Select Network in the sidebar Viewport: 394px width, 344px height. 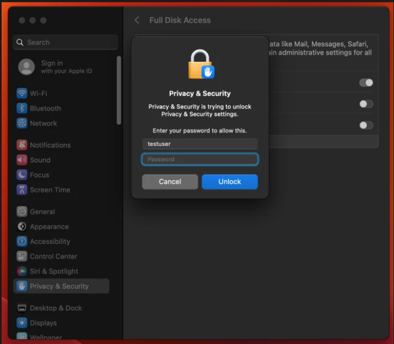(x=43, y=123)
